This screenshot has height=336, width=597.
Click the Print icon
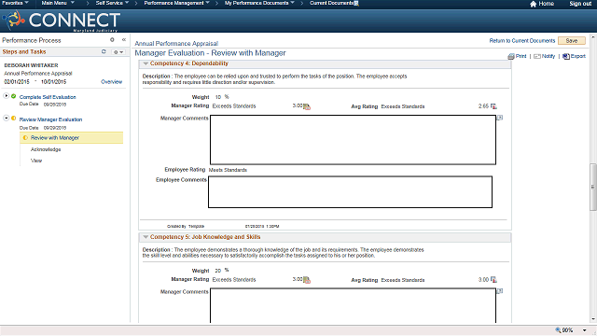pyautogui.click(x=511, y=56)
